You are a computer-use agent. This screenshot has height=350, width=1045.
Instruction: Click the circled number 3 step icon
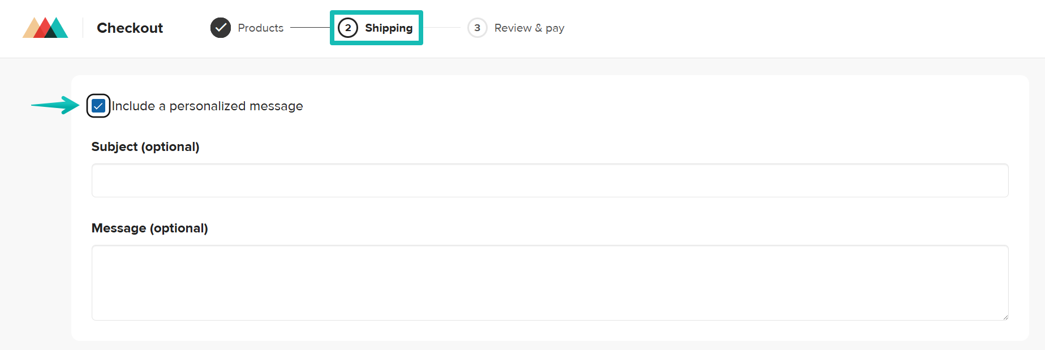(x=478, y=28)
